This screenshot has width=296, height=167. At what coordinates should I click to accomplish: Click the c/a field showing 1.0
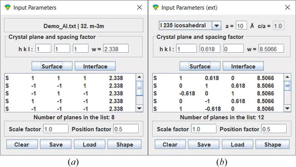[x=278, y=26]
